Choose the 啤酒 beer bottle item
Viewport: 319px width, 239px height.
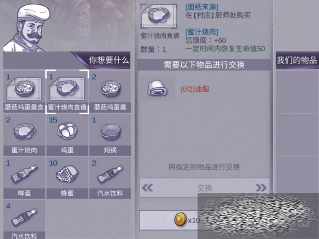pos(24,178)
